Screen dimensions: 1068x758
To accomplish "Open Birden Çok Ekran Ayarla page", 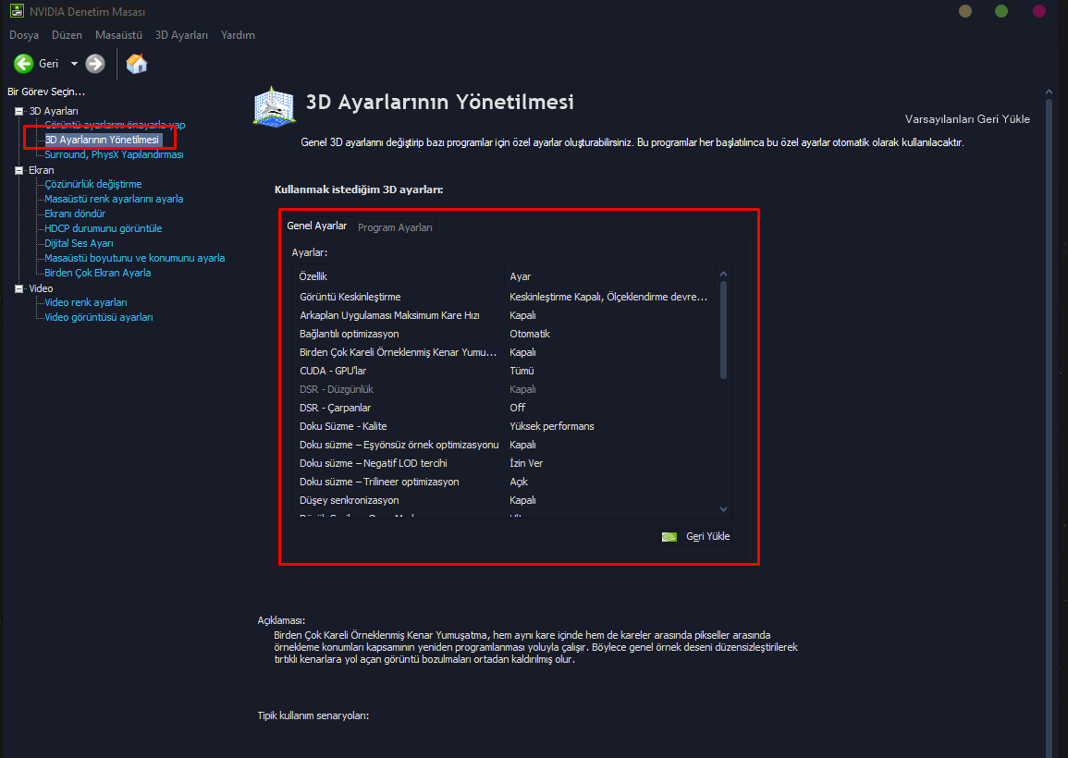I will coord(97,273).
